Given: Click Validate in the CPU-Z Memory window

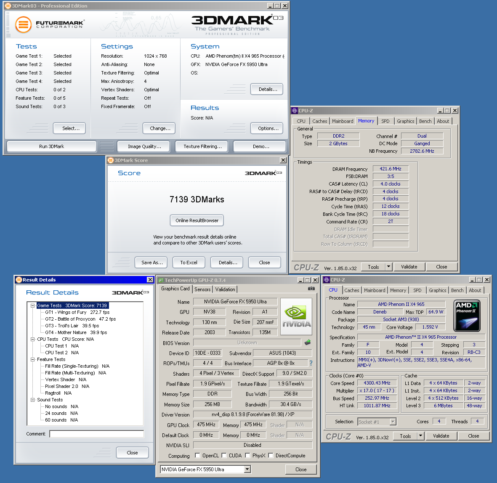Looking at the screenshot, I should 409,267.
